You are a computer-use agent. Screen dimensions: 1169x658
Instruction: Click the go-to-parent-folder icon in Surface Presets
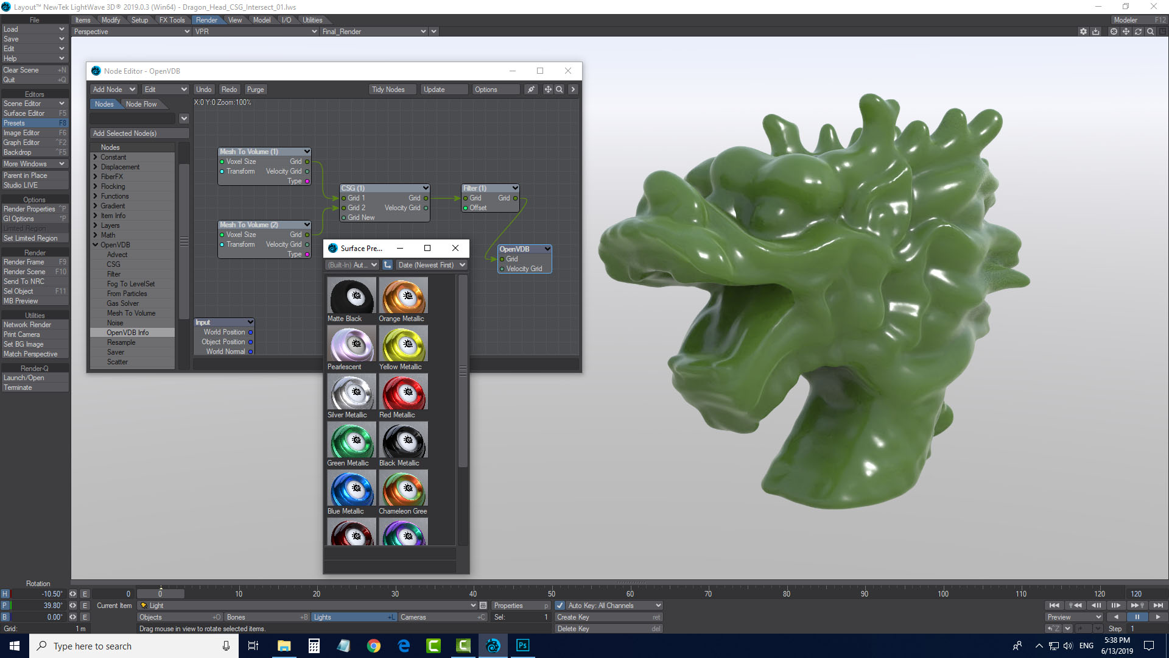coord(388,265)
